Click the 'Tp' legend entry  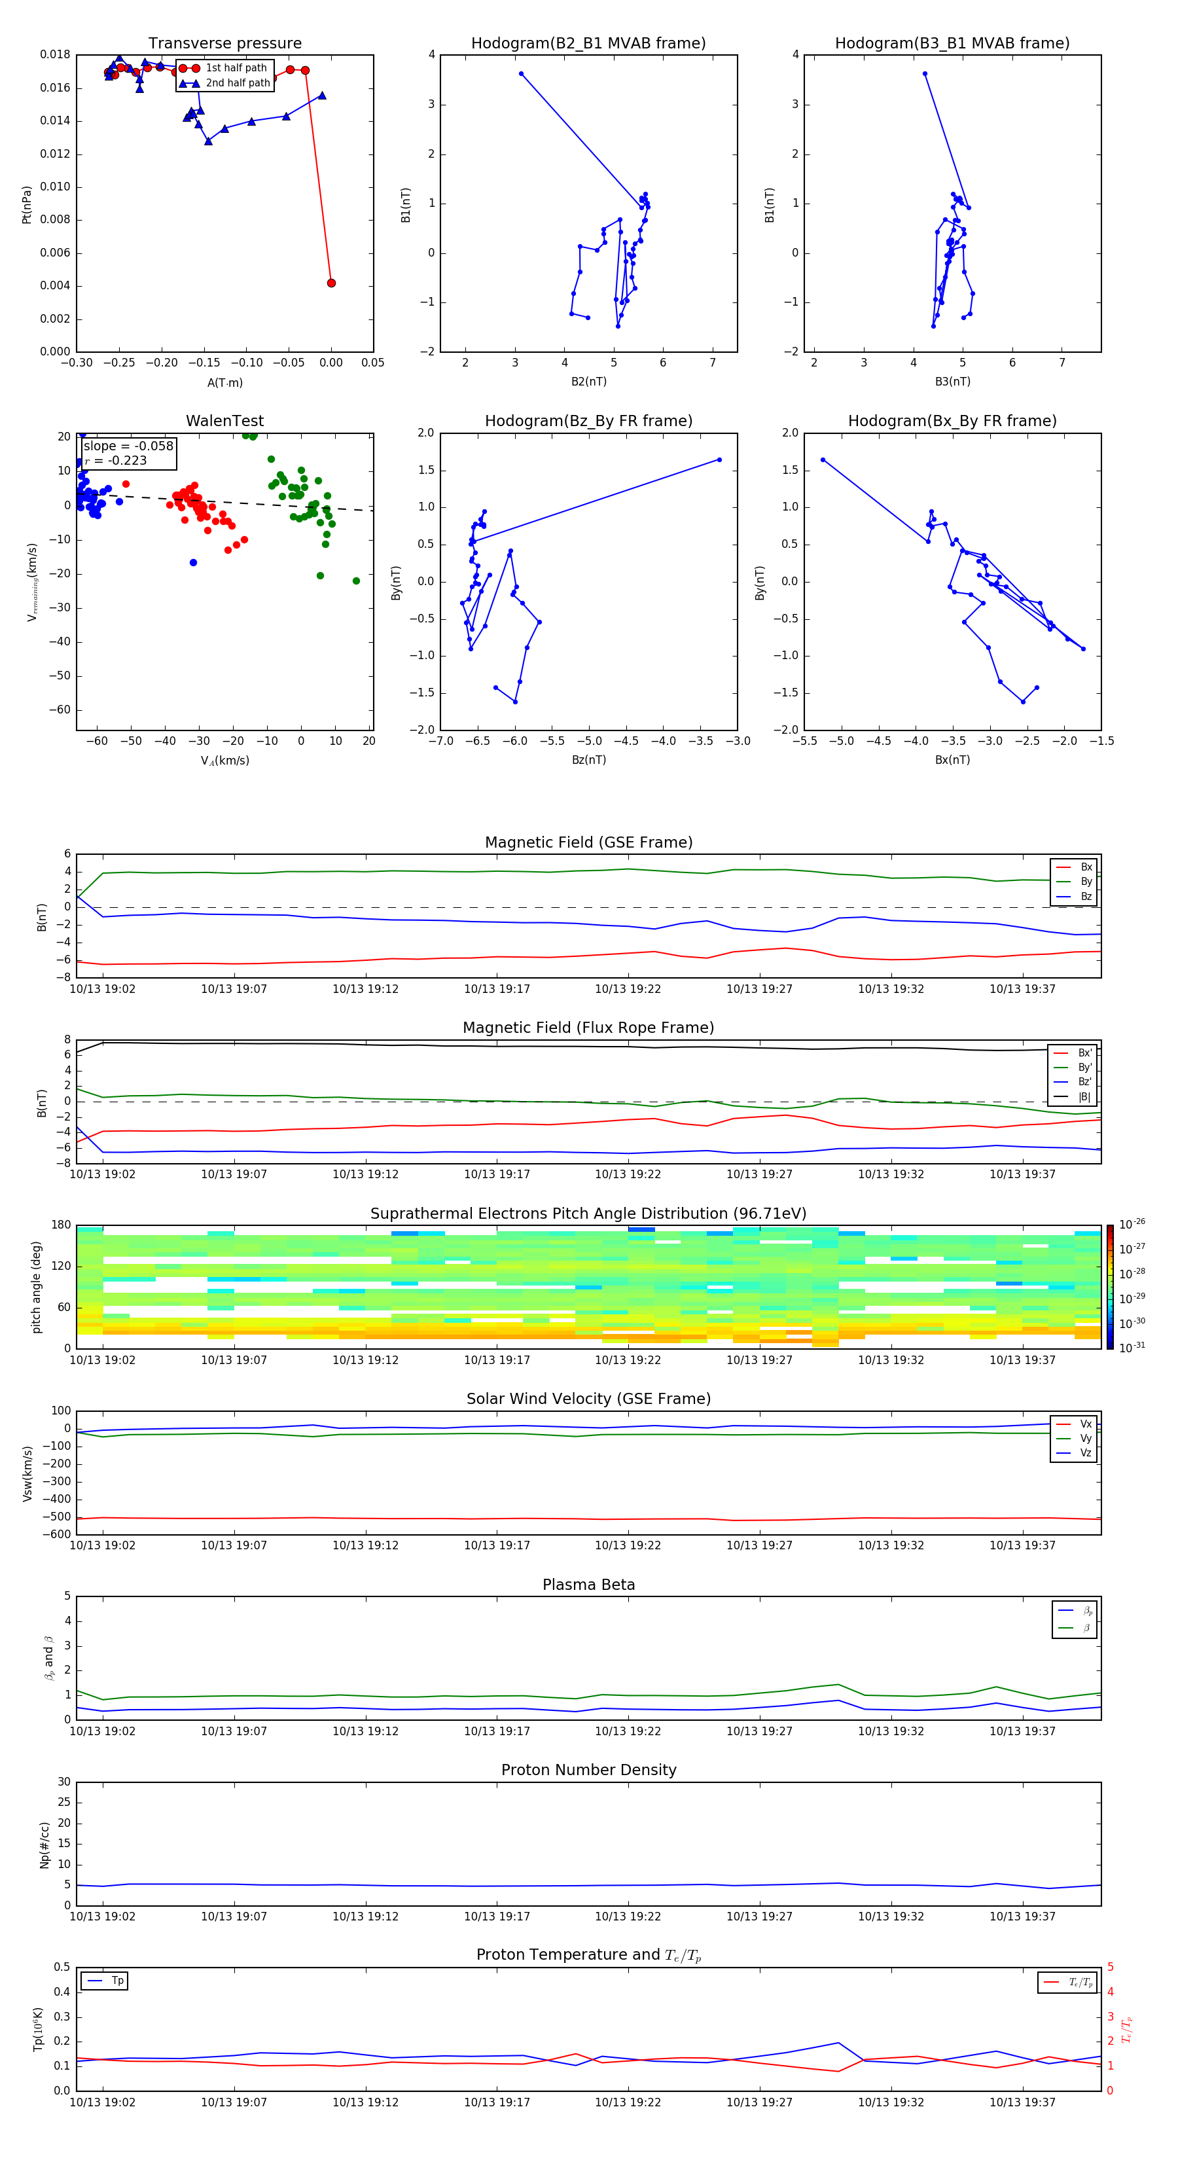105,1981
